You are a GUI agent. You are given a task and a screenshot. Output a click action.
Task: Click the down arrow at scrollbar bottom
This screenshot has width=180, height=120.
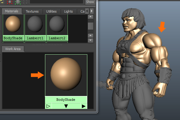pos(91,40)
